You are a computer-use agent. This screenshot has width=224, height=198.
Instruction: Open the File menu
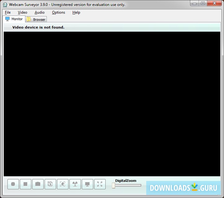pyautogui.click(x=8, y=12)
